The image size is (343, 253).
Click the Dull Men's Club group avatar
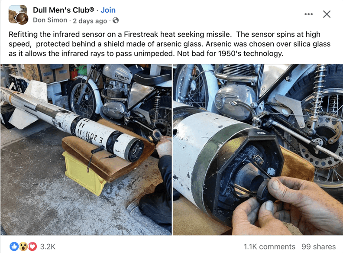pyautogui.click(x=18, y=15)
